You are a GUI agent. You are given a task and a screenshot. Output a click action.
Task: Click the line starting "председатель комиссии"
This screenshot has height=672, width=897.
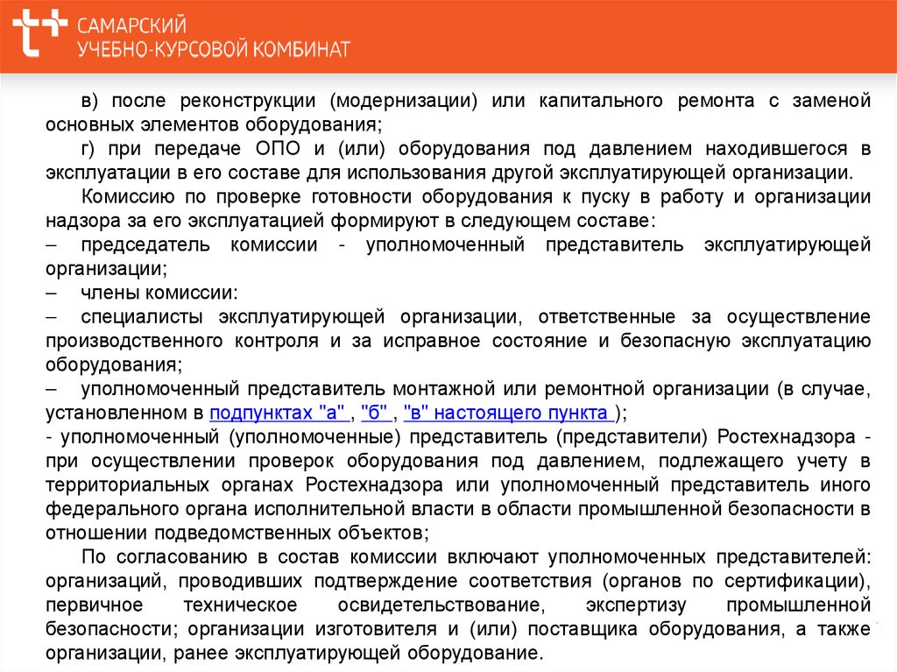476,244
